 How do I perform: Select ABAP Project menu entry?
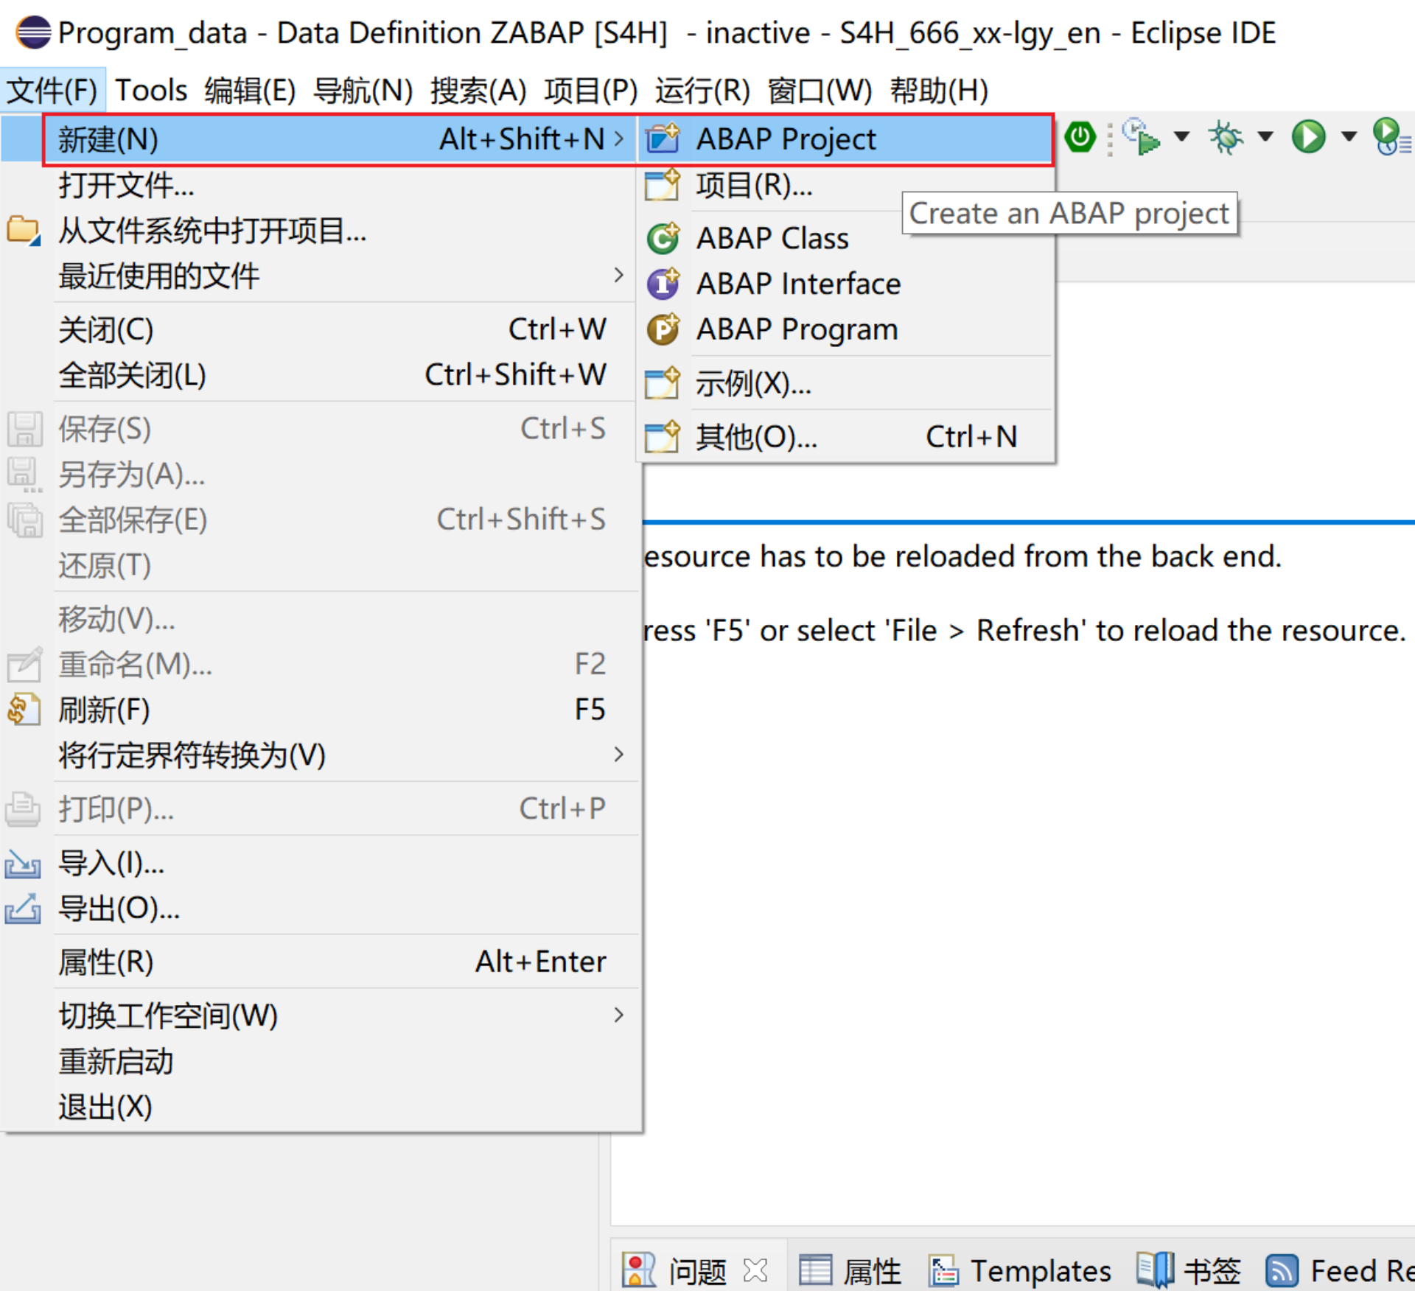coord(786,139)
